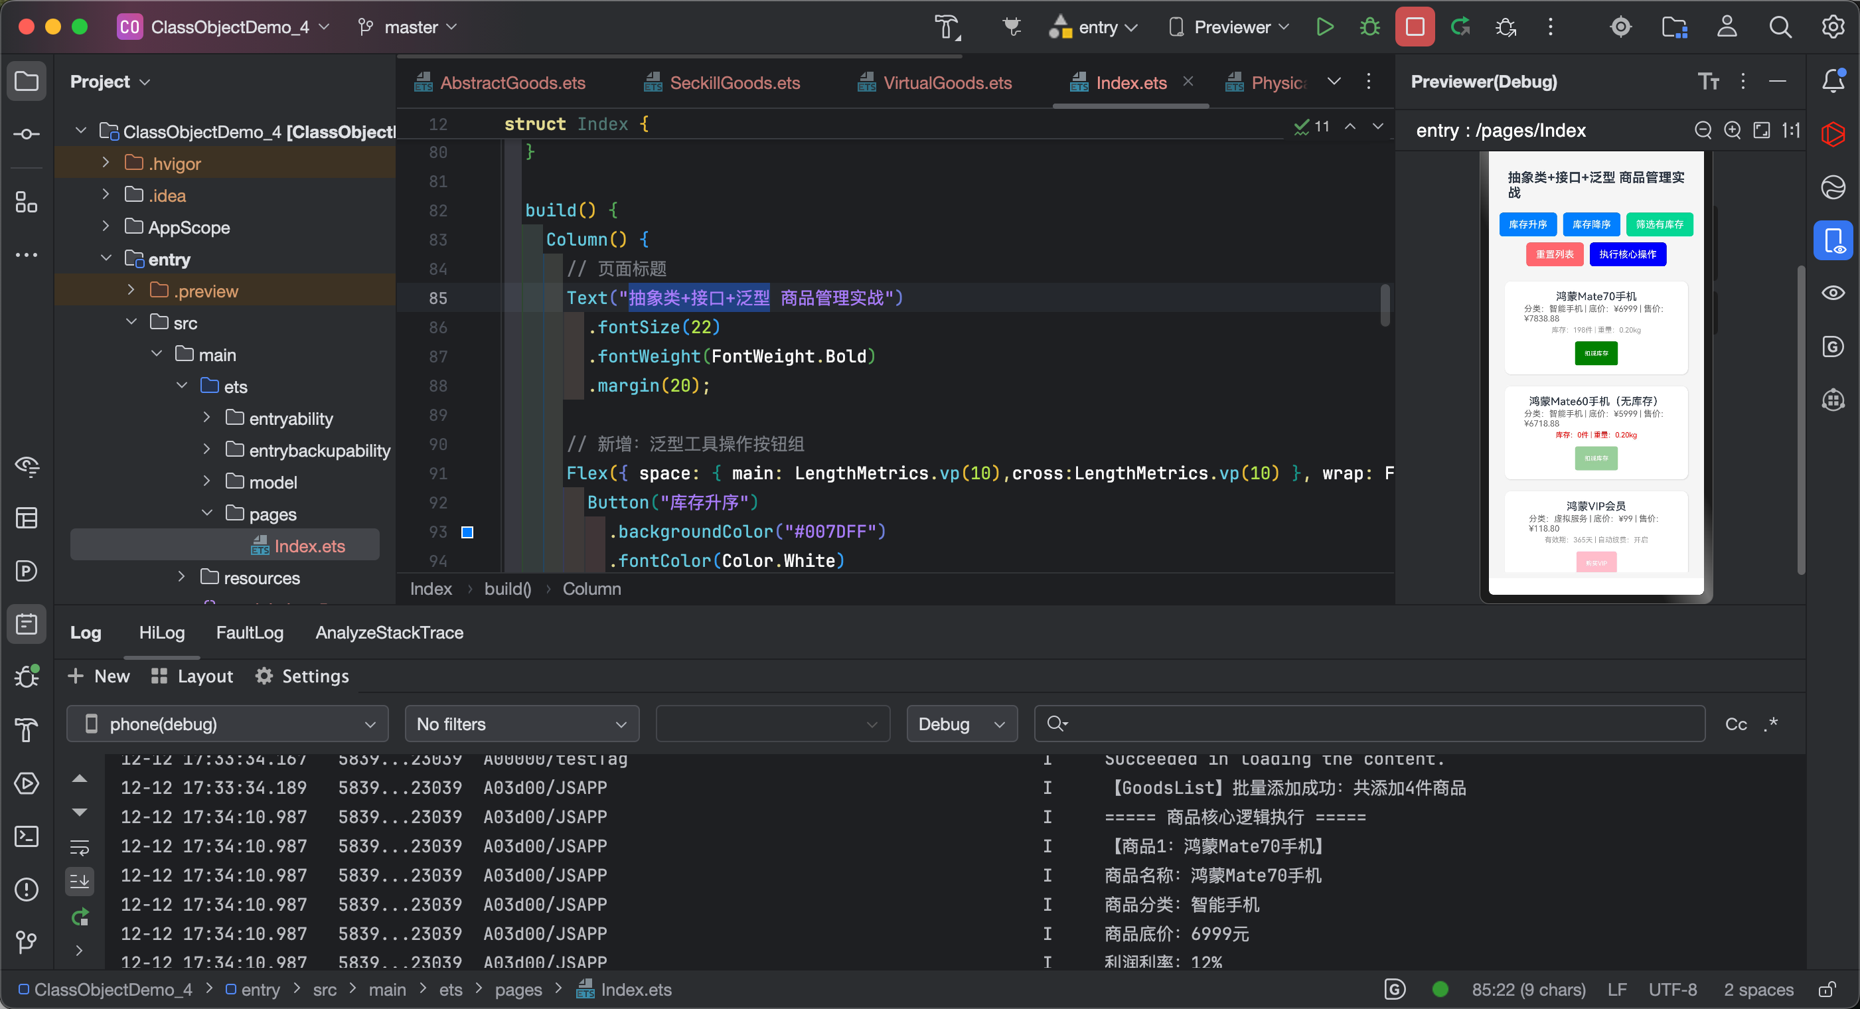Click into the log search field
The width and height of the screenshot is (1860, 1009).
point(1372,724)
